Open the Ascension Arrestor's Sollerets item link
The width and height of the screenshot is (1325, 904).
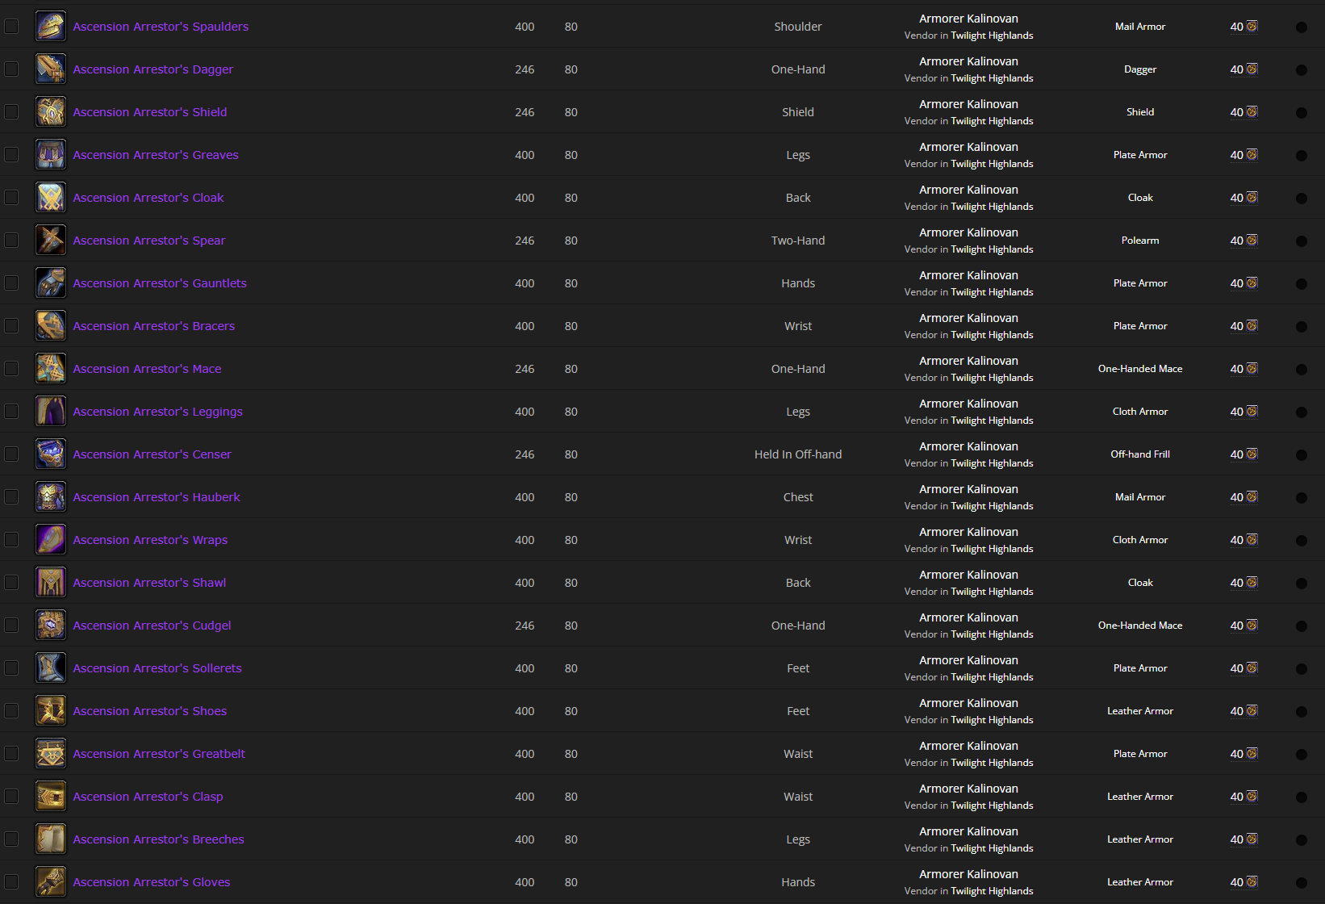pyautogui.click(x=157, y=668)
